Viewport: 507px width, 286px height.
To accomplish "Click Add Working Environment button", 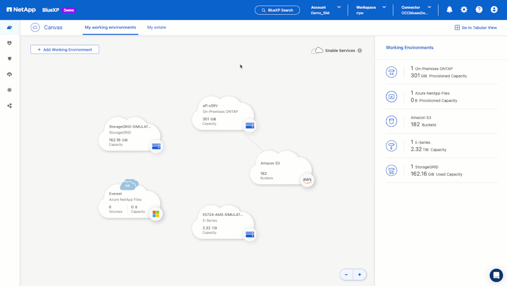I will point(64,49).
